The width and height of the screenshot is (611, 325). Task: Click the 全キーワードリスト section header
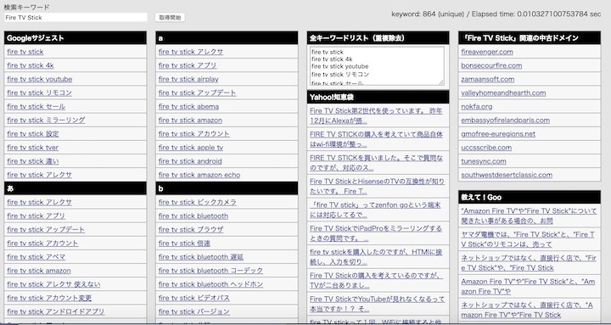point(378,38)
